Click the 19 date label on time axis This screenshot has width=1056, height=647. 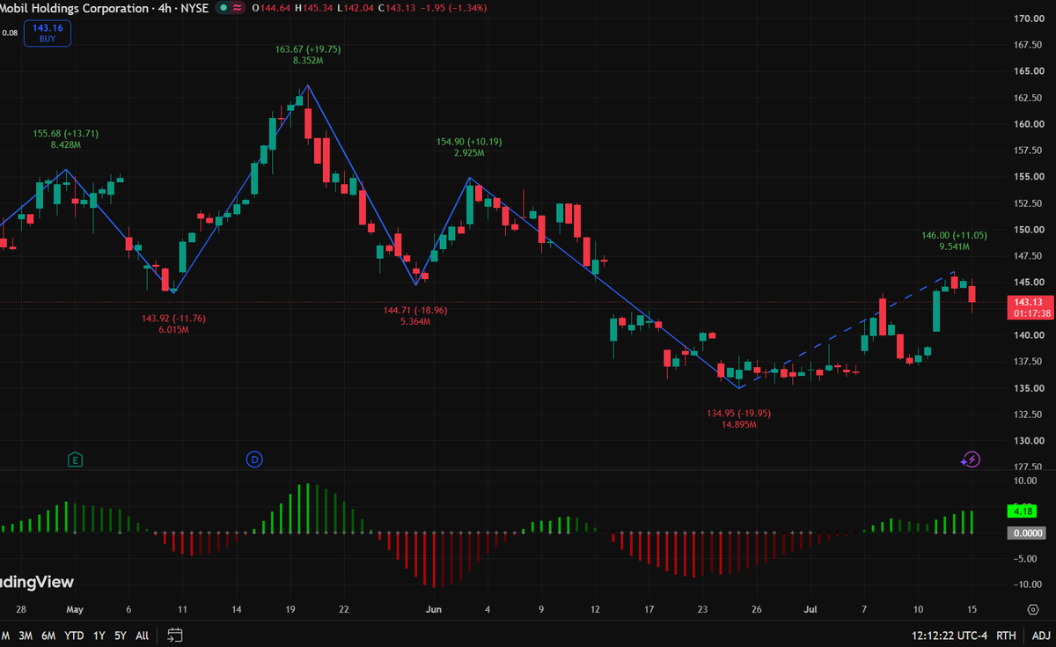290,609
